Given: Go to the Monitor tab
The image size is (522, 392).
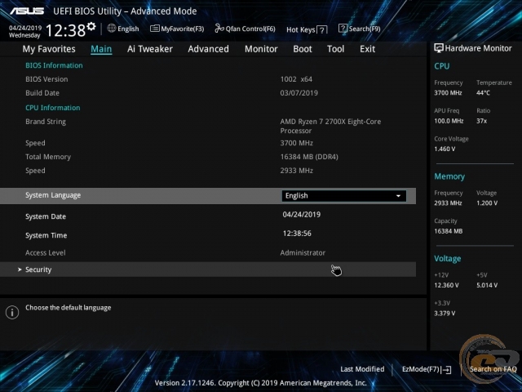Looking at the screenshot, I should [261, 49].
